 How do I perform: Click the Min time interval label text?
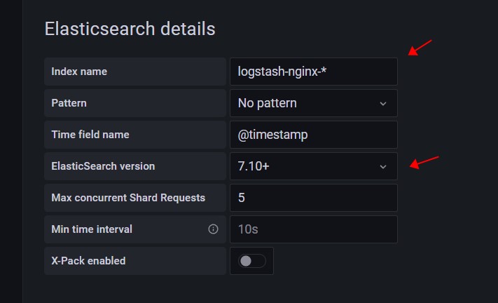(92, 229)
